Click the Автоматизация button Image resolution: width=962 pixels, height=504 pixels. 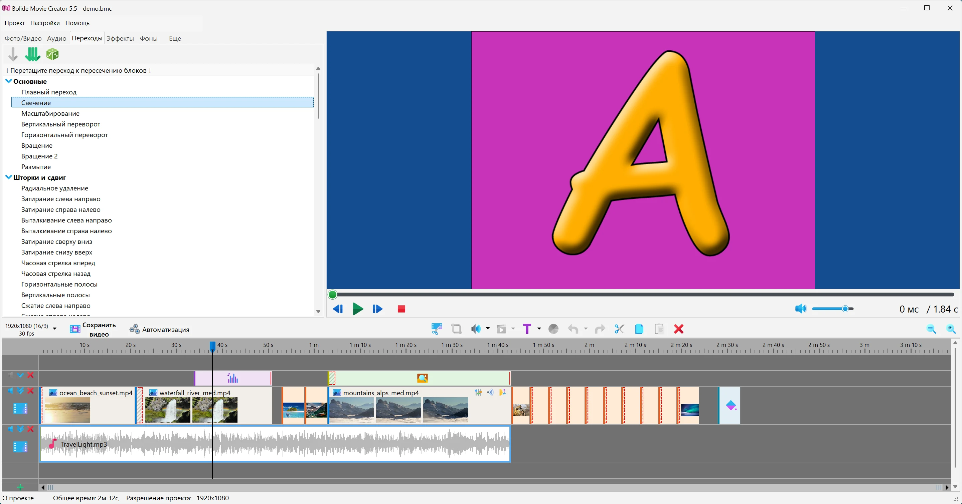coord(159,329)
